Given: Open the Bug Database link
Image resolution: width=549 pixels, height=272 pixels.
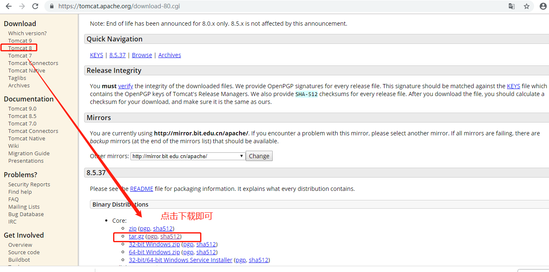Looking at the screenshot, I should (26, 214).
